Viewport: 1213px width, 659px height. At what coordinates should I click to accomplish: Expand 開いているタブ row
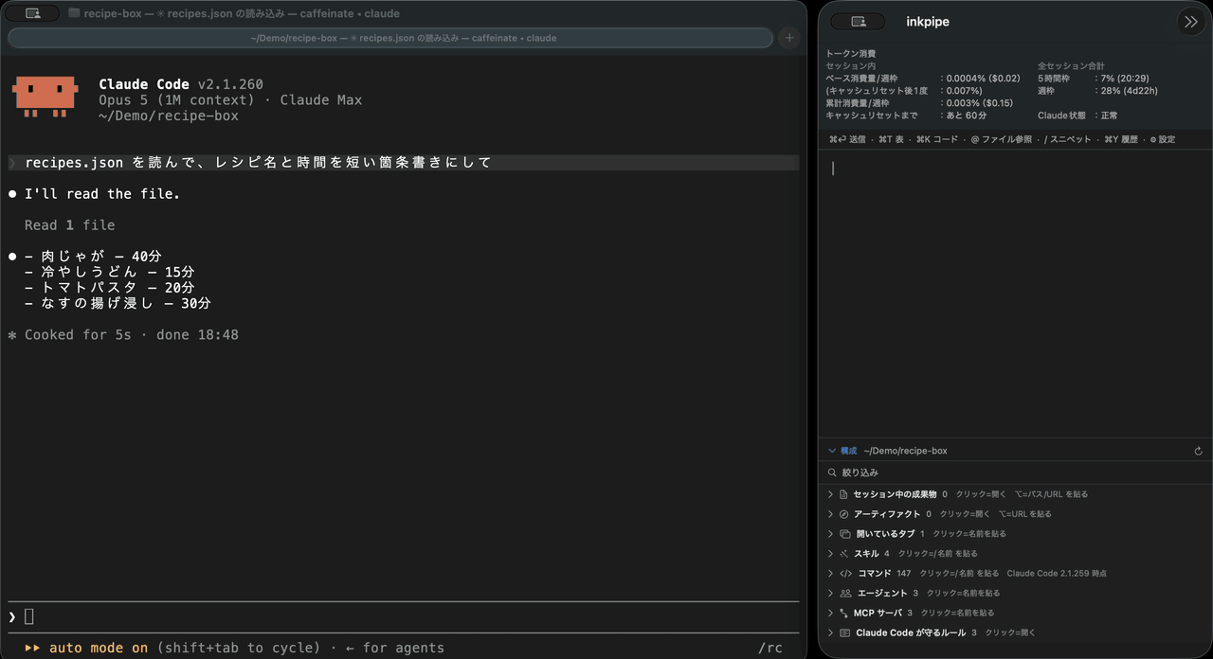point(831,534)
